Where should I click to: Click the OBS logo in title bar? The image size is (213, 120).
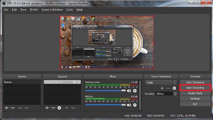(4, 3)
